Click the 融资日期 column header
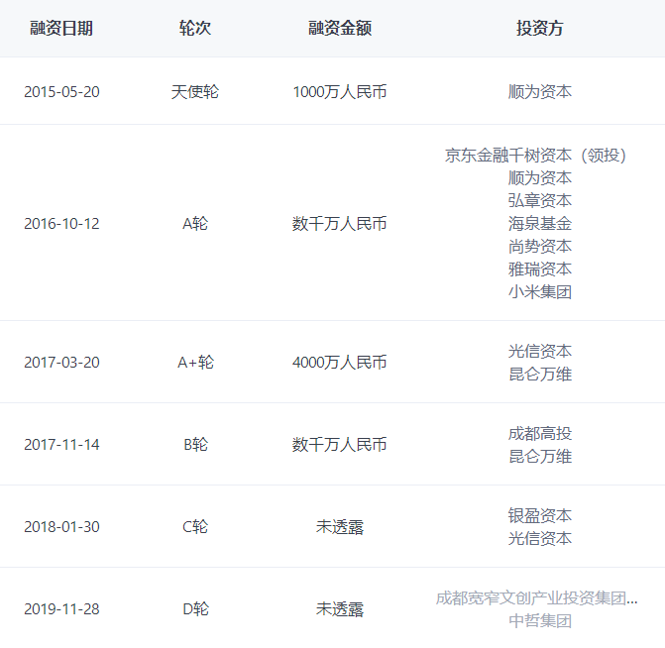 coord(61,29)
